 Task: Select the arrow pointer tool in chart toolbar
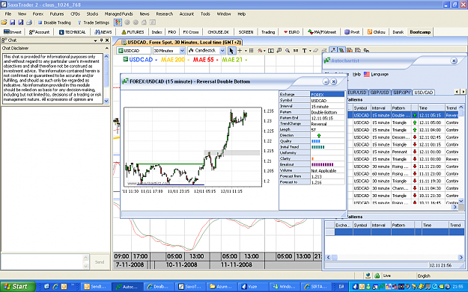click(x=231, y=51)
